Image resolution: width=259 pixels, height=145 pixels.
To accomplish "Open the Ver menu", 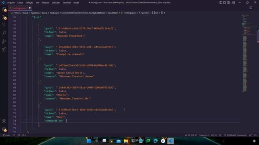I will 38,2.
